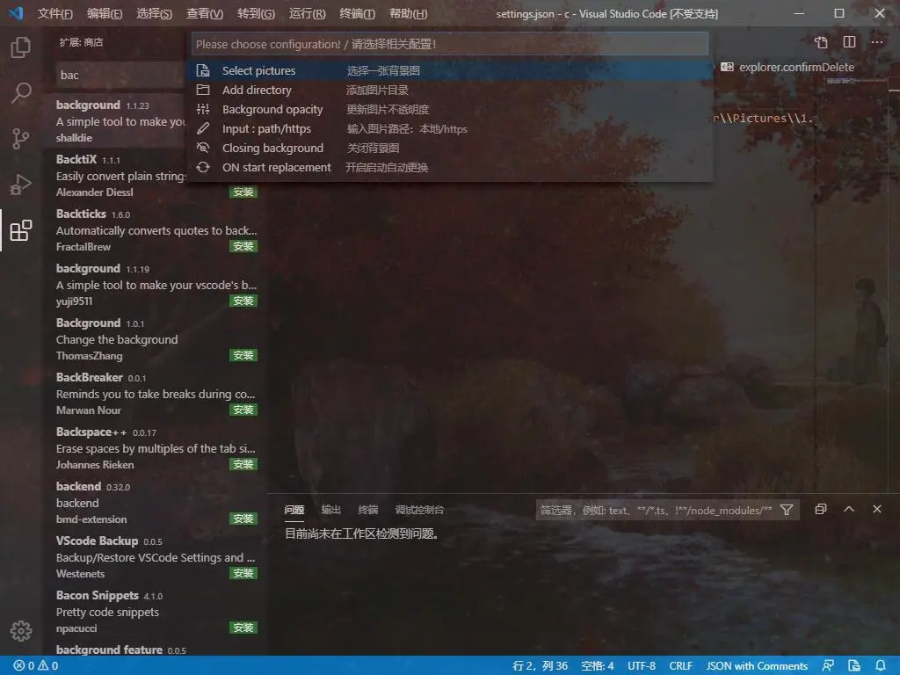
Task: Open the Manage gear icon
Action: pos(21,631)
